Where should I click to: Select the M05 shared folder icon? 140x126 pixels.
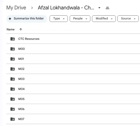pos(13,99)
